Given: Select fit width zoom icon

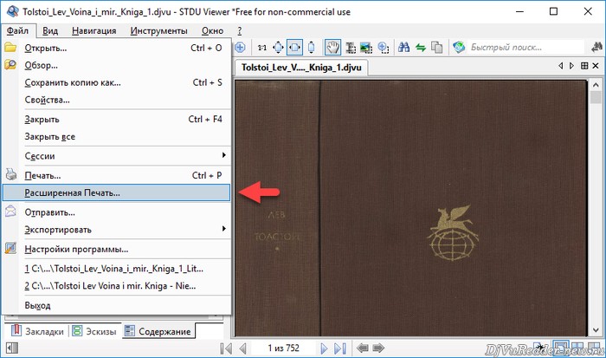Looking at the screenshot, I should pyautogui.click(x=294, y=48).
